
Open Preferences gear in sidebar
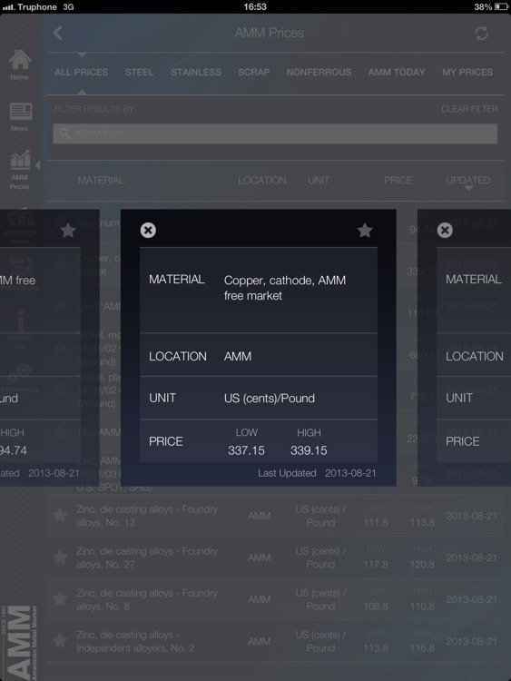click(x=20, y=378)
